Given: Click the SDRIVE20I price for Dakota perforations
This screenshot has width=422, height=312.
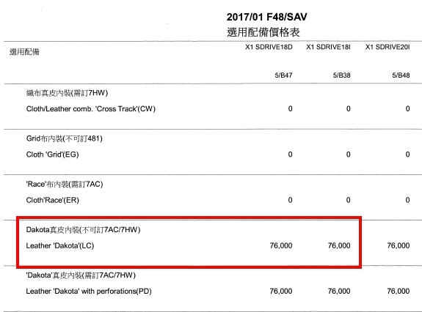Looking at the screenshot, I should [399, 291].
